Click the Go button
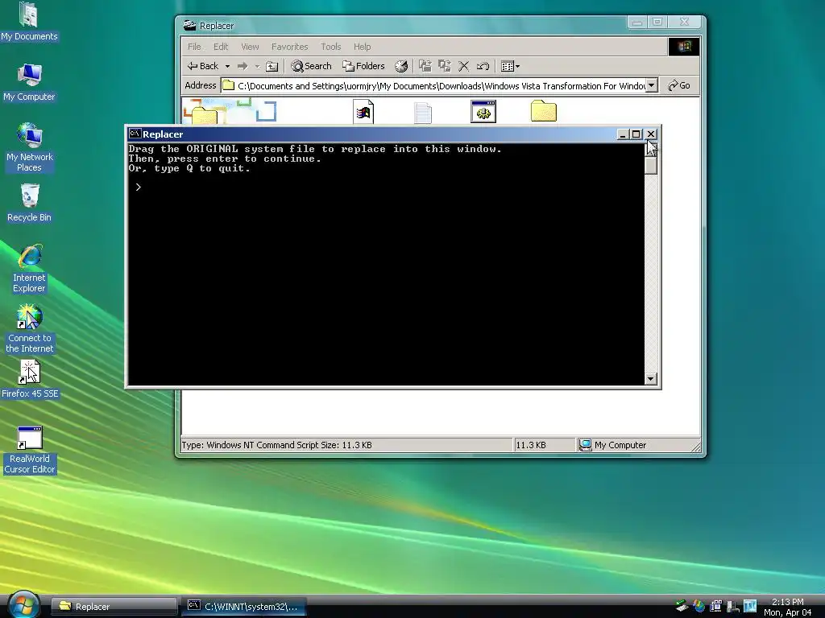 (x=679, y=85)
